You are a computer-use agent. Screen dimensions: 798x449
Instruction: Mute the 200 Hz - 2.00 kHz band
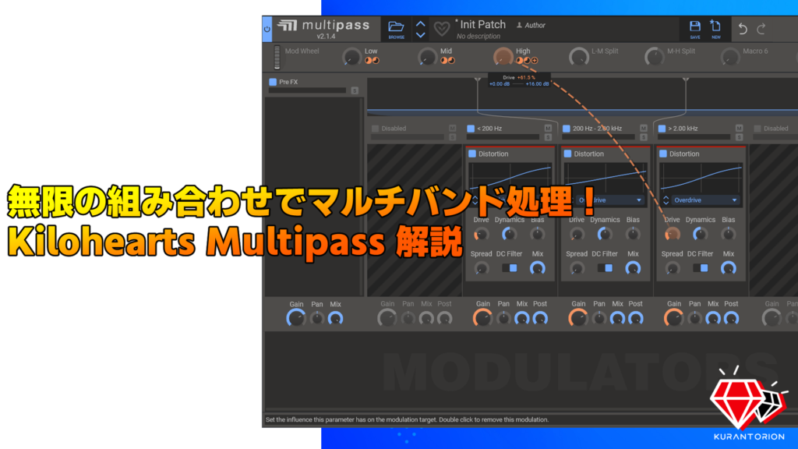point(642,128)
